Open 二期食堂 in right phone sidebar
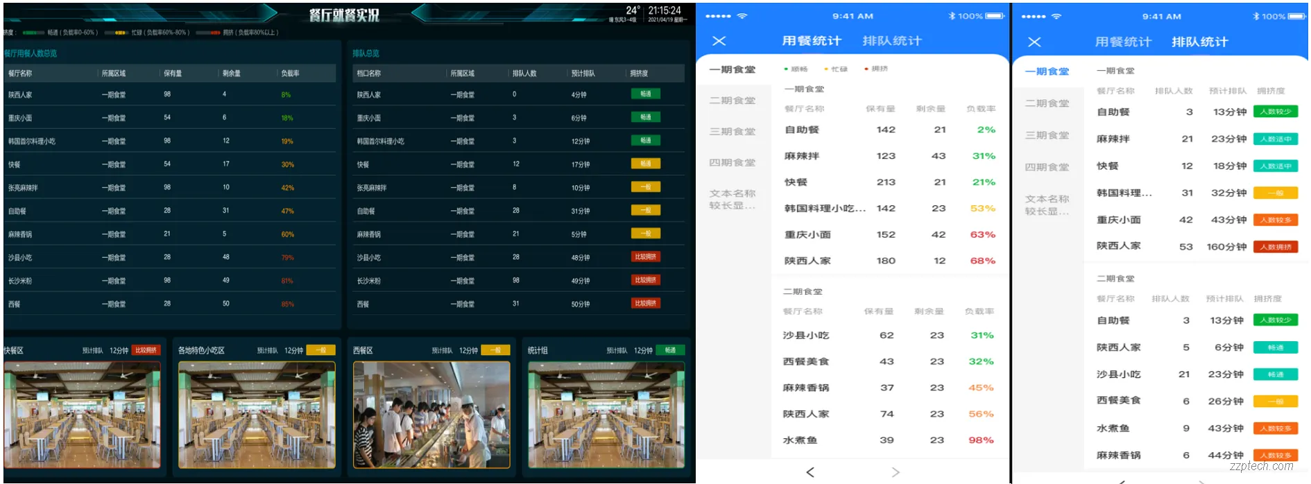The height and width of the screenshot is (484, 1311). click(1047, 103)
